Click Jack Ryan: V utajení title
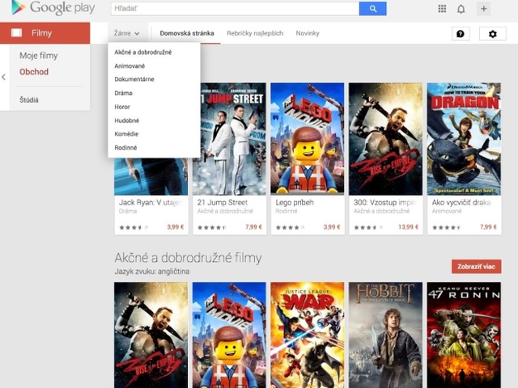The height and width of the screenshot is (388, 518). point(151,202)
